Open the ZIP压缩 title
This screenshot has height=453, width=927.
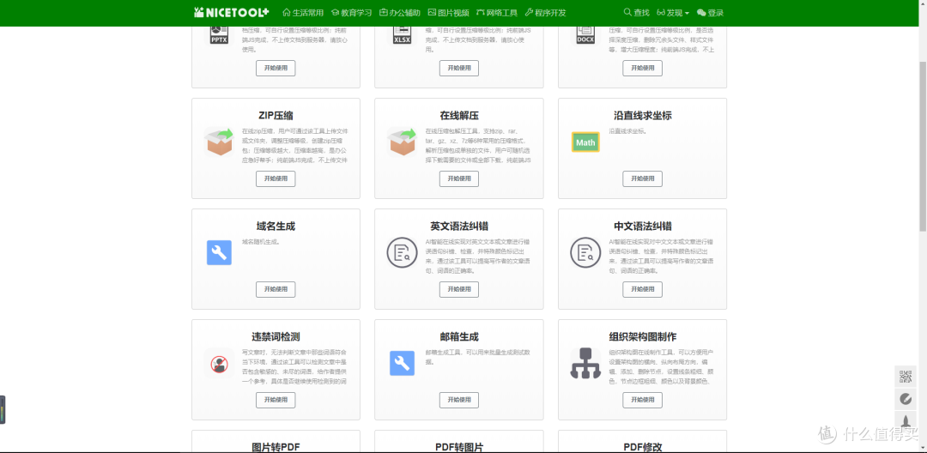click(x=276, y=116)
